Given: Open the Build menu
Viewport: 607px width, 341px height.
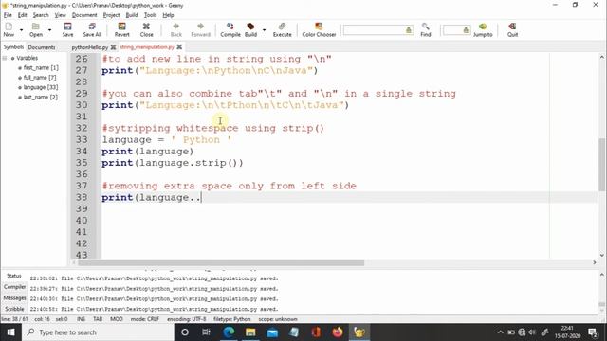Looking at the screenshot, I should pos(132,15).
